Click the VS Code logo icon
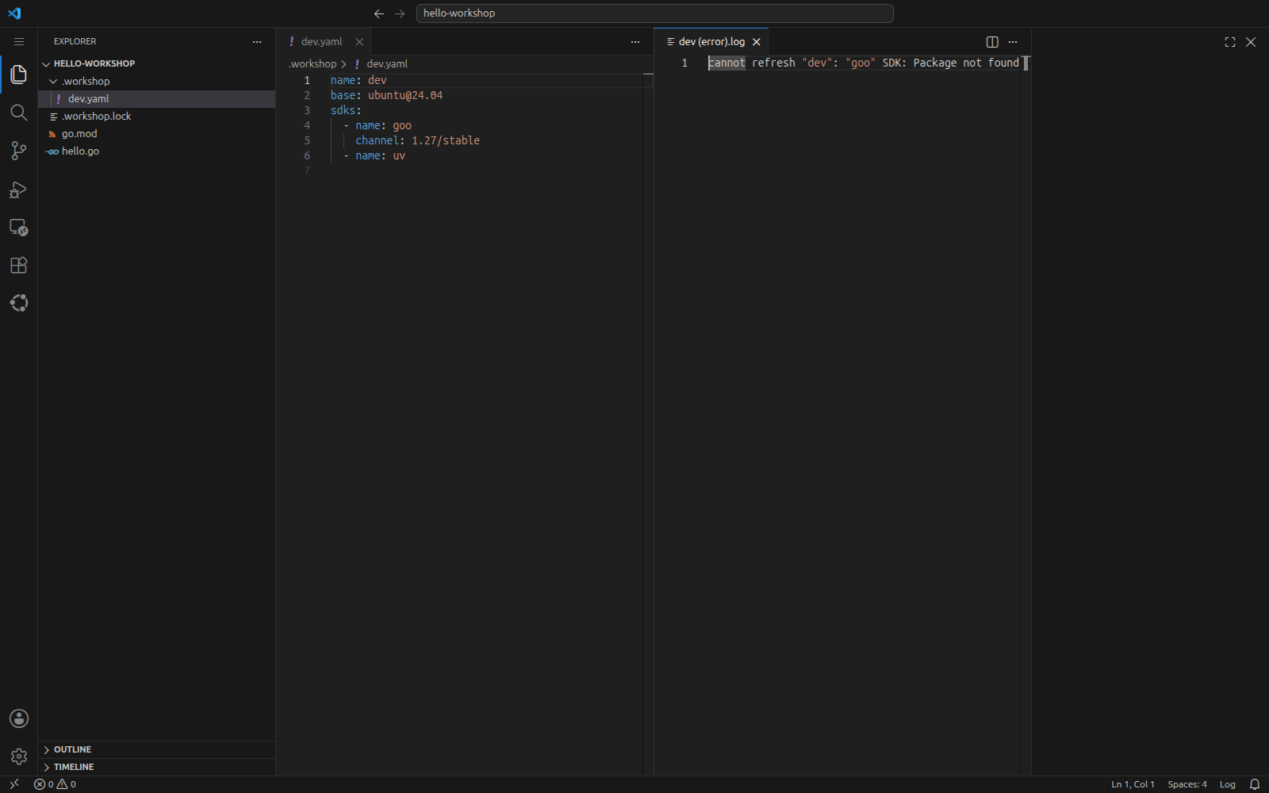This screenshot has height=793, width=1269. click(x=14, y=13)
